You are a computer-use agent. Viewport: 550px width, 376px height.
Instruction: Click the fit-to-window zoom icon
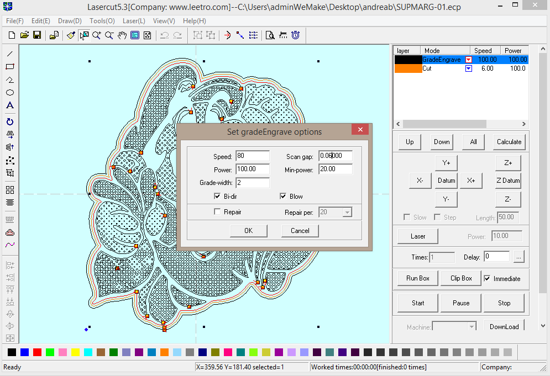(x=148, y=35)
